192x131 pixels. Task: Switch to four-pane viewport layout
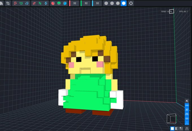point(181,128)
